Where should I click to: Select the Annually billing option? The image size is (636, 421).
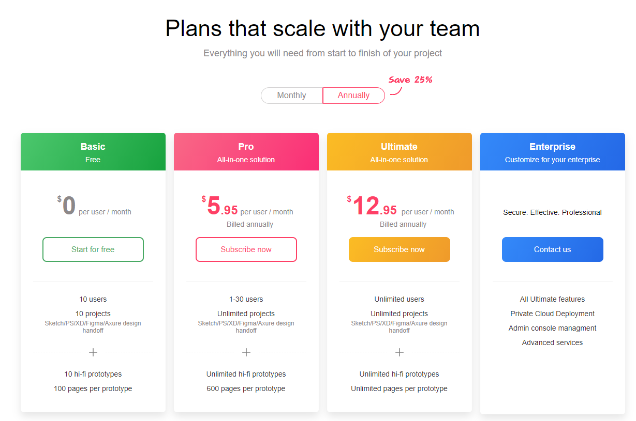pos(353,96)
